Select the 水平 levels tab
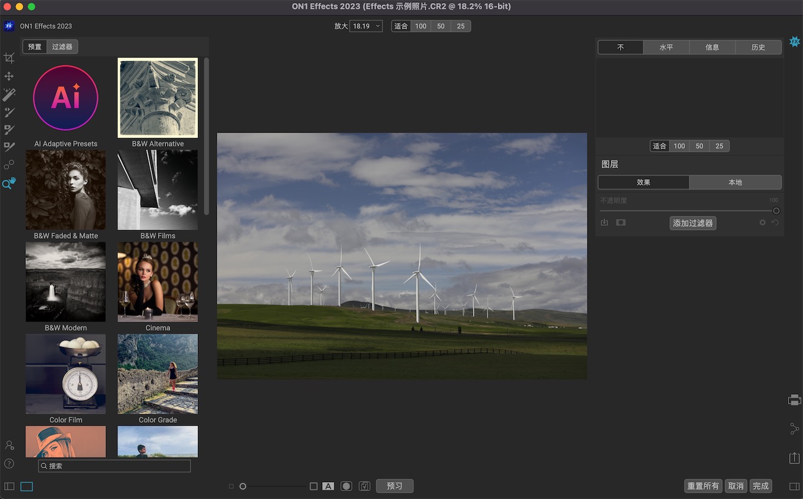The width and height of the screenshot is (803, 499). (666, 47)
